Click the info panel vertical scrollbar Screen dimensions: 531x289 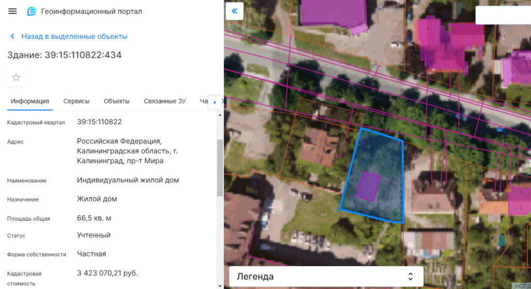tap(220, 167)
